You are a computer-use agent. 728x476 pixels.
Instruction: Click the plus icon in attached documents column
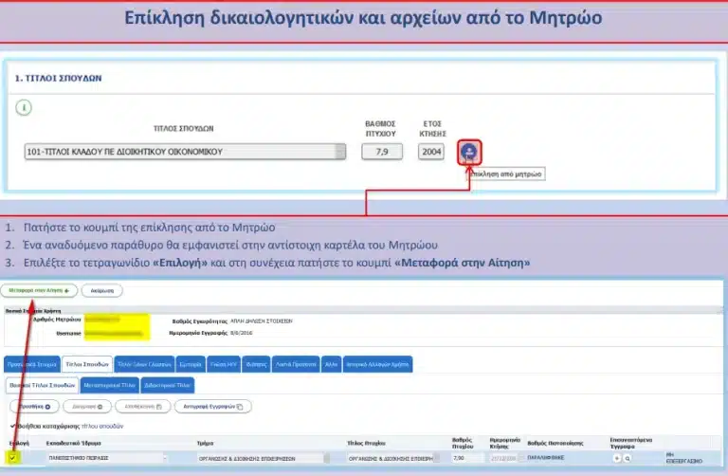click(x=617, y=458)
